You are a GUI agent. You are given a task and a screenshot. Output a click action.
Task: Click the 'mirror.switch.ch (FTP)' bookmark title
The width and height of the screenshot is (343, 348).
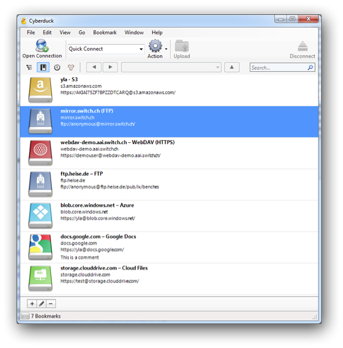[87, 111]
